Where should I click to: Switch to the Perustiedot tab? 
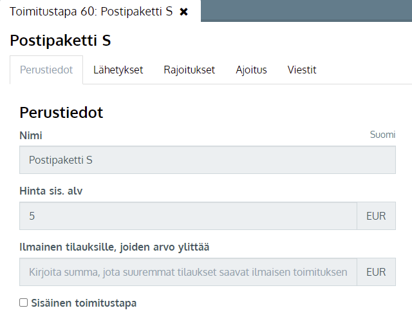[x=46, y=70]
